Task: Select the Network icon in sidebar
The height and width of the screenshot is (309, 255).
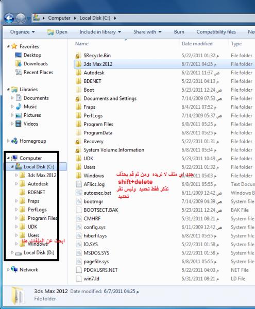Action: click(14, 269)
